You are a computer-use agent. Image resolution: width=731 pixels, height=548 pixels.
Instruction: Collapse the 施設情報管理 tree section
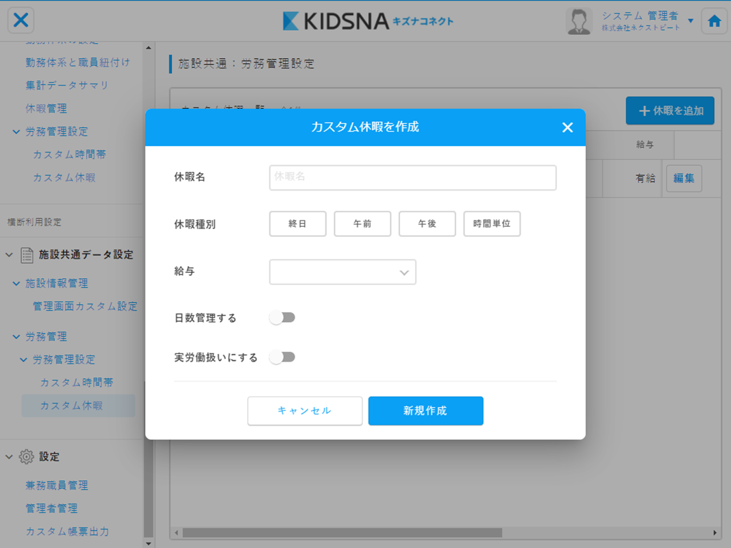[16, 284]
